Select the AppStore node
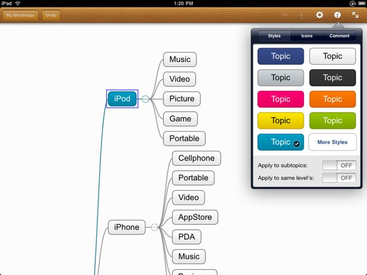Screen dimensions: 367x275 pos(195,217)
